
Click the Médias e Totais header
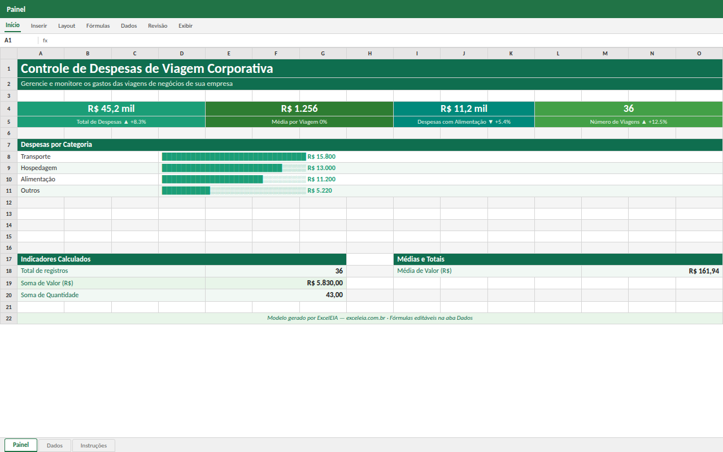pyautogui.click(x=558, y=259)
